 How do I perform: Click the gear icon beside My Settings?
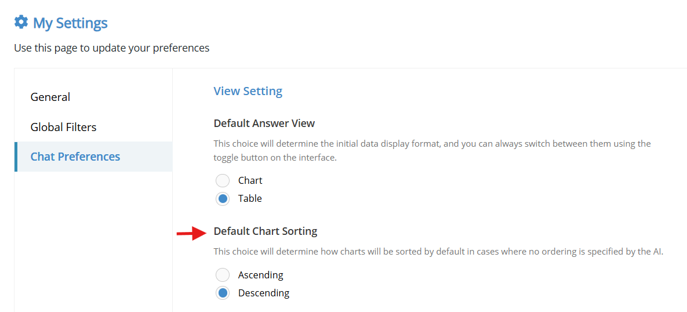pos(21,22)
